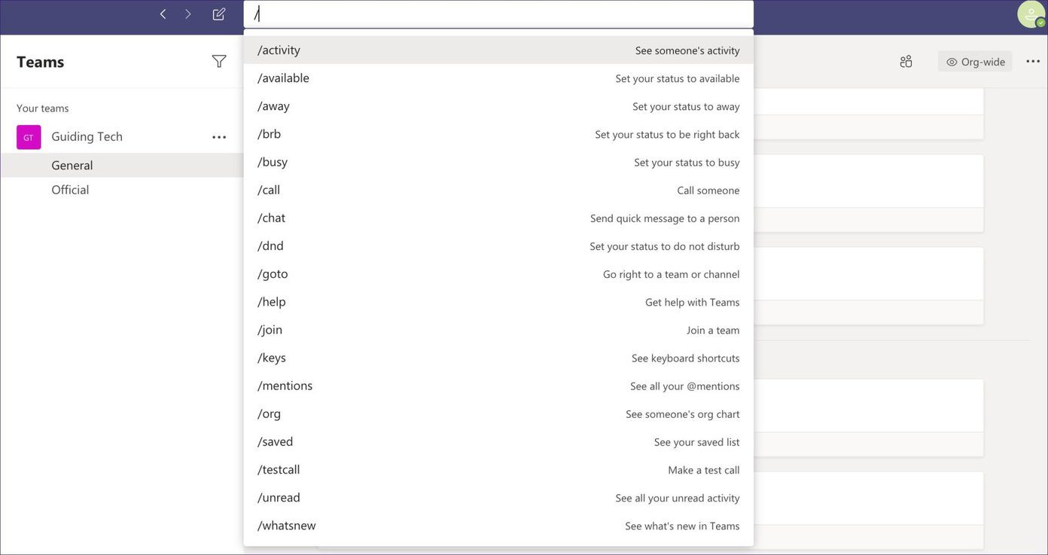Start a new chat with compose icon
The width and height of the screenshot is (1048, 555).
click(x=219, y=14)
